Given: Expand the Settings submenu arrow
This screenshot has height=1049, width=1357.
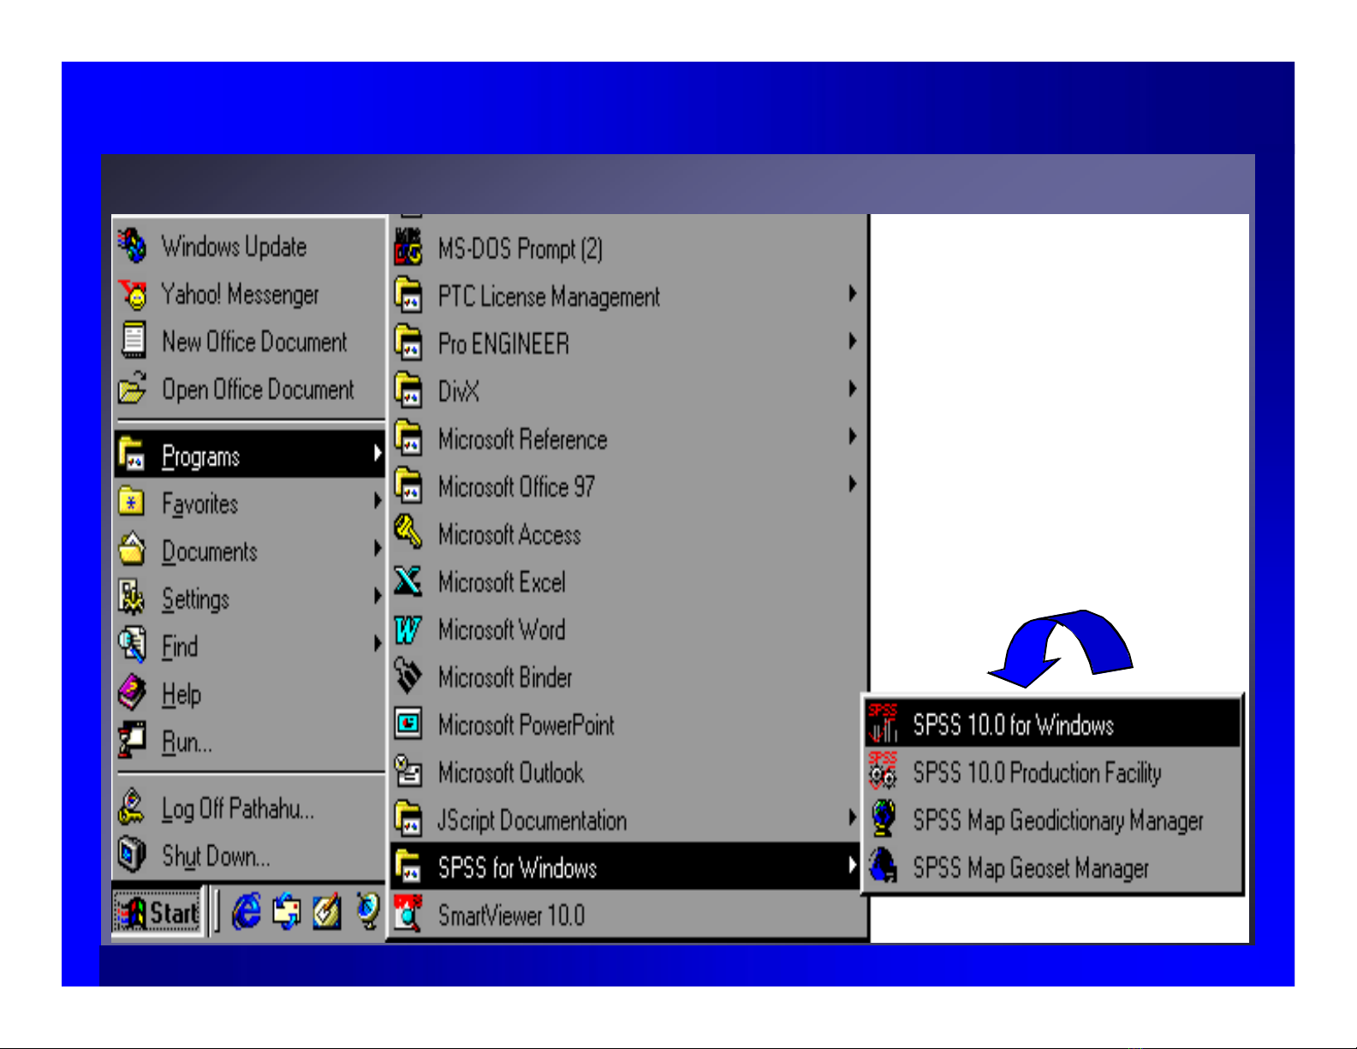Looking at the screenshot, I should pyautogui.click(x=377, y=596).
